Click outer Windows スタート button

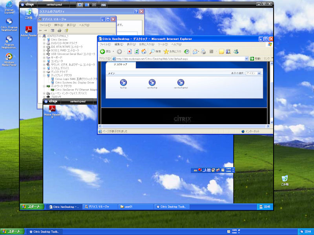[x=12, y=232]
